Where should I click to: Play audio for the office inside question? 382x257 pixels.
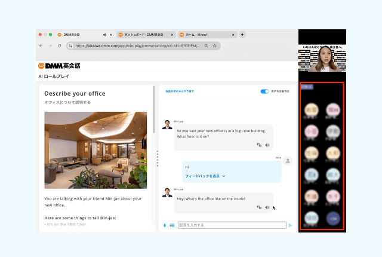click(267, 207)
